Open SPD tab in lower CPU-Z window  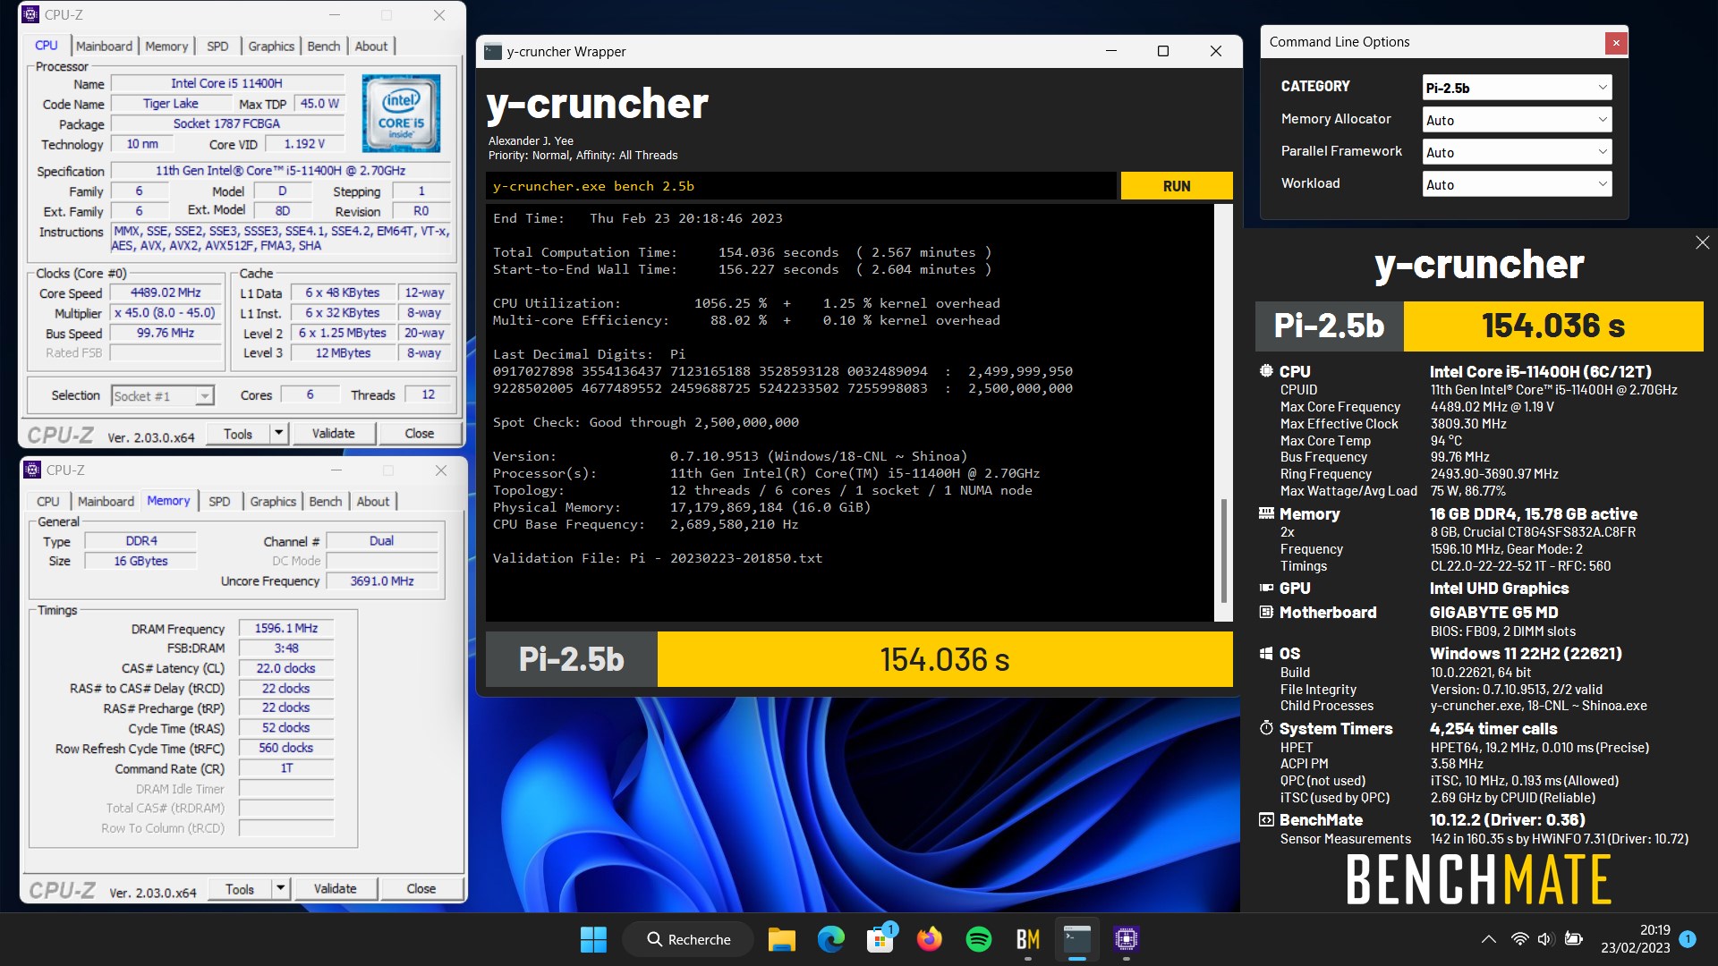click(219, 501)
